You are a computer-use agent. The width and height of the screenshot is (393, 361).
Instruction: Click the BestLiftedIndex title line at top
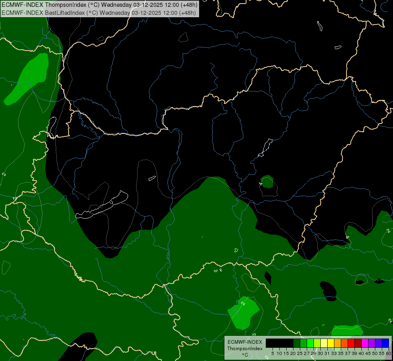coord(99,13)
